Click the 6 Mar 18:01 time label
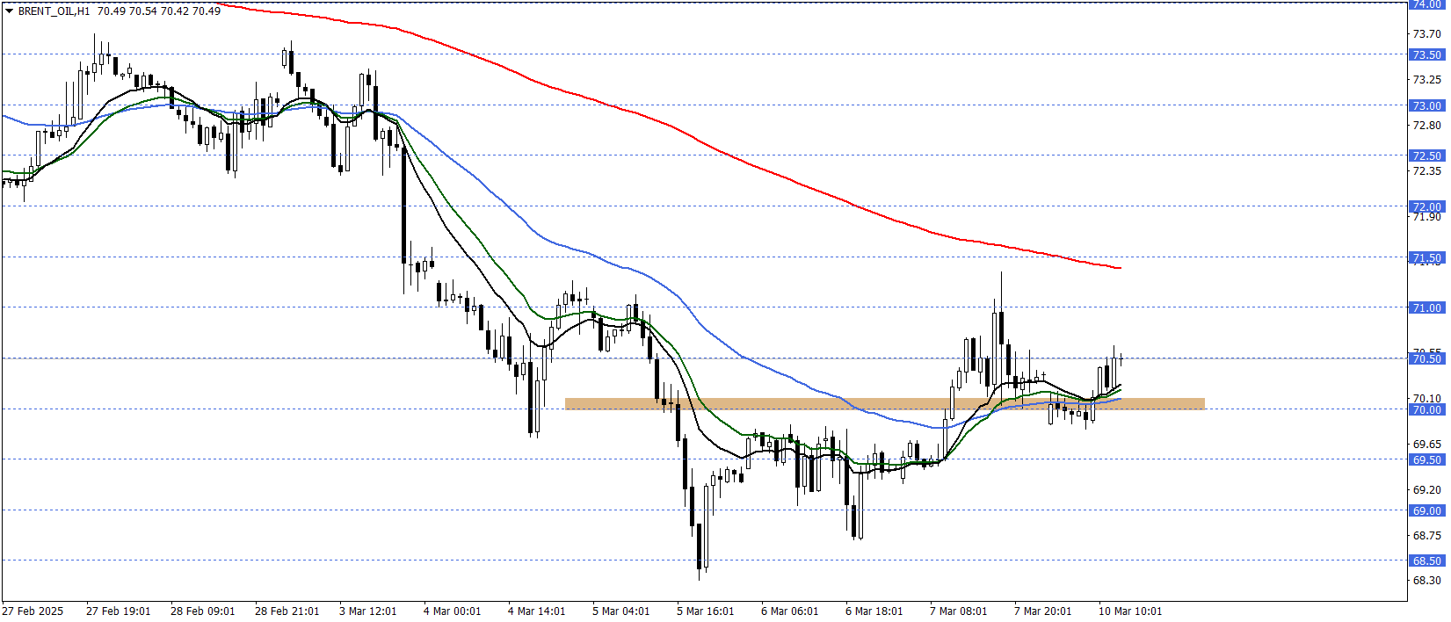1451x622 pixels. pos(874,611)
